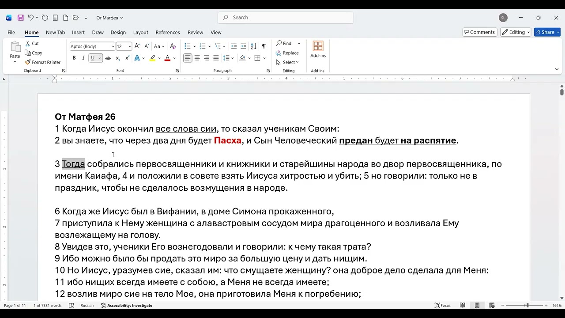Apply a multilevel list
Viewport: 565px width, 318px height.
pyautogui.click(x=218, y=46)
